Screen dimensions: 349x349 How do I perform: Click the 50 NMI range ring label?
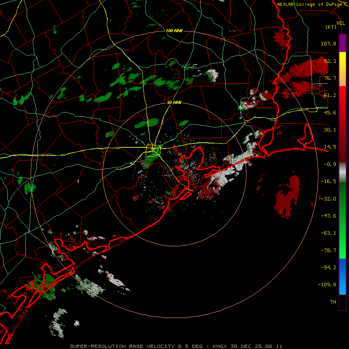[174, 103]
